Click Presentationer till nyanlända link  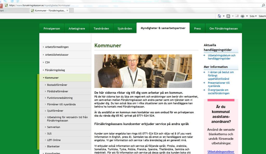[x=219, y=84]
